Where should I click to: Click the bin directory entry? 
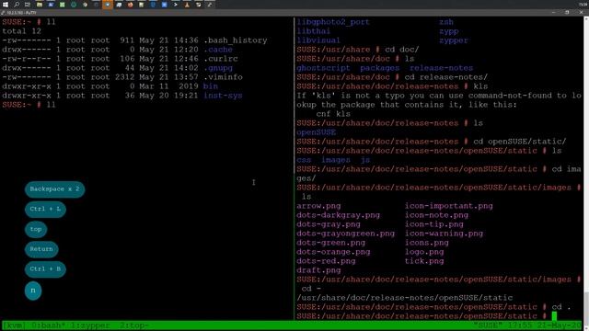pos(211,86)
